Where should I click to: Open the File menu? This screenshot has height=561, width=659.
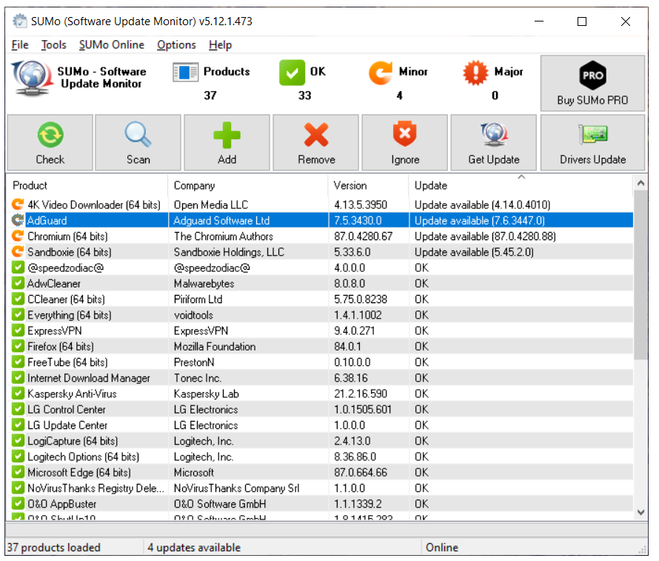[x=20, y=45]
